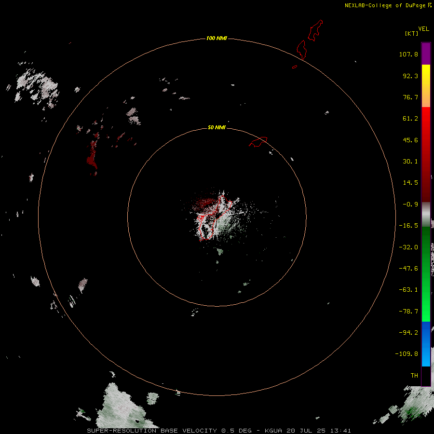This screenshot has height=434, width=434.
Task: Click the 30.1 velocity scale value
Action: pos(410,162)
